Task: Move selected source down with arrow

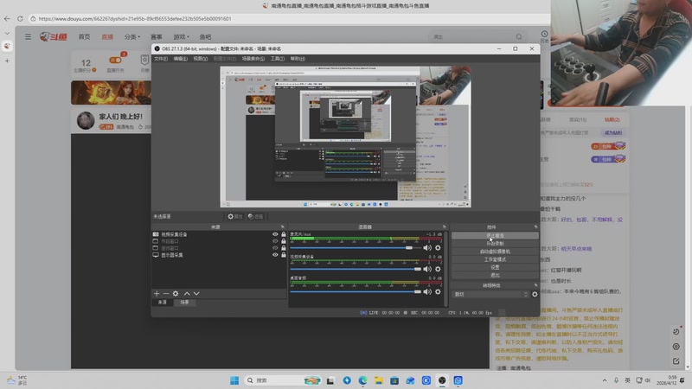Action: 196,293
